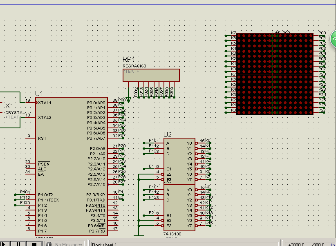Click the X1 crystal reference label
Image resolution: width=336 pixels, height=246 pixels.
9,106
